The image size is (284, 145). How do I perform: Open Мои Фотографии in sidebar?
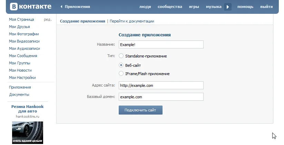pos(24,34)
